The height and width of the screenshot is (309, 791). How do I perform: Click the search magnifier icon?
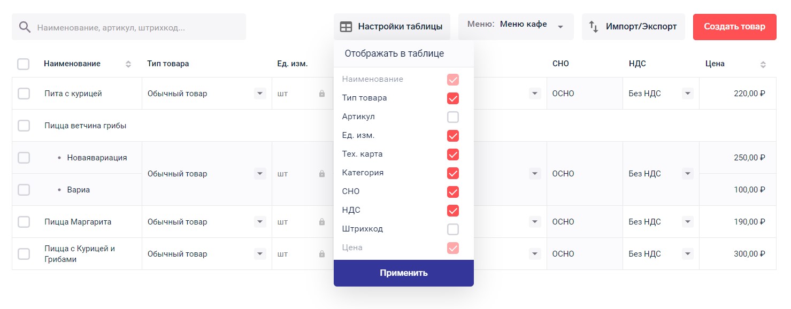click(x=25, y=27)
